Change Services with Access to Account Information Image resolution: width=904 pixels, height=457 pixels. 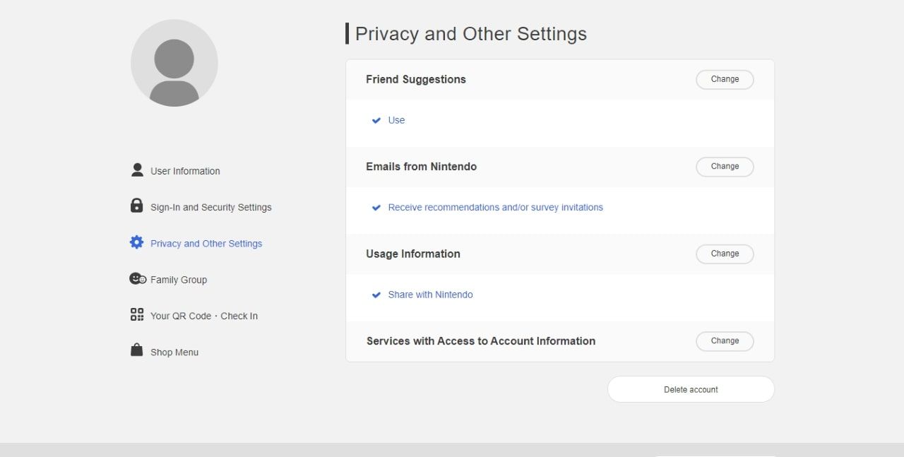725,340
